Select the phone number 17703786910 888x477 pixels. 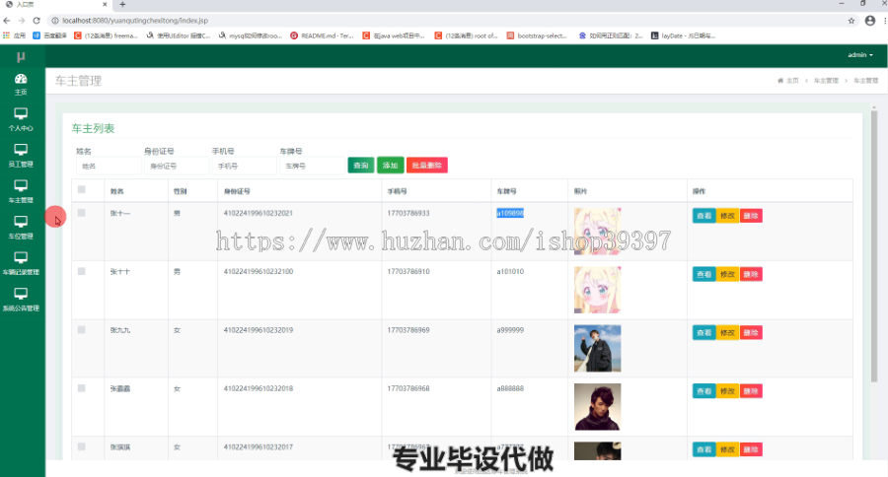tap(408, 272)
